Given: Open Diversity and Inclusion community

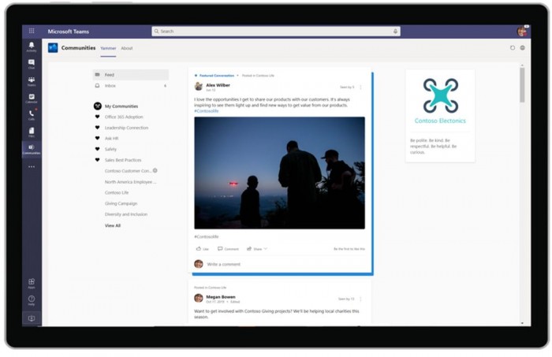Looking at the screenshot, I should click(x=126, y=214).
